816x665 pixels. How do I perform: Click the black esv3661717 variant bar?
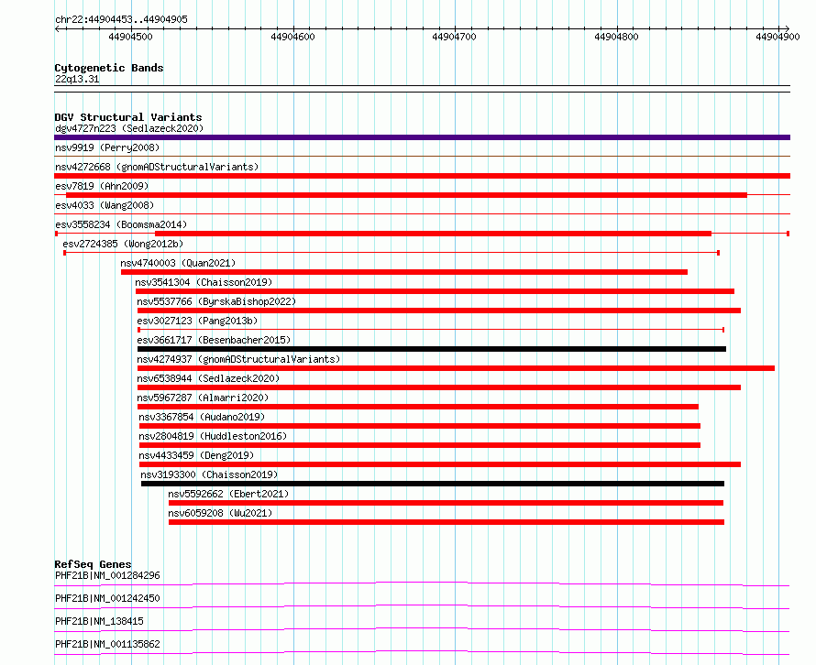pyautogui.click(x=432, y=349)
